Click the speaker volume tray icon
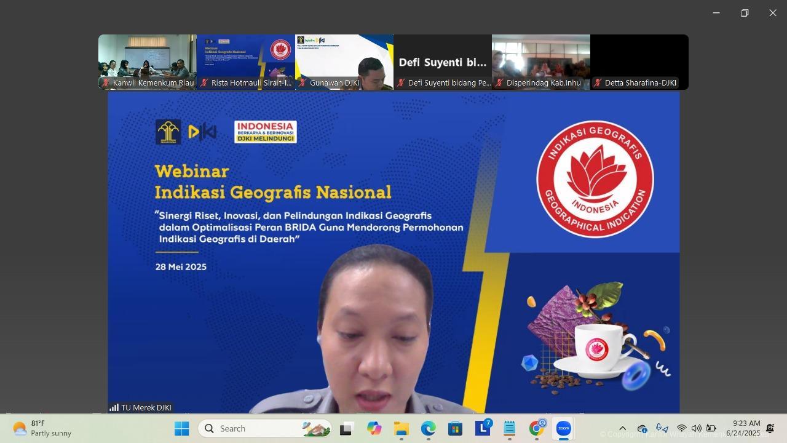 coord(696,428)
